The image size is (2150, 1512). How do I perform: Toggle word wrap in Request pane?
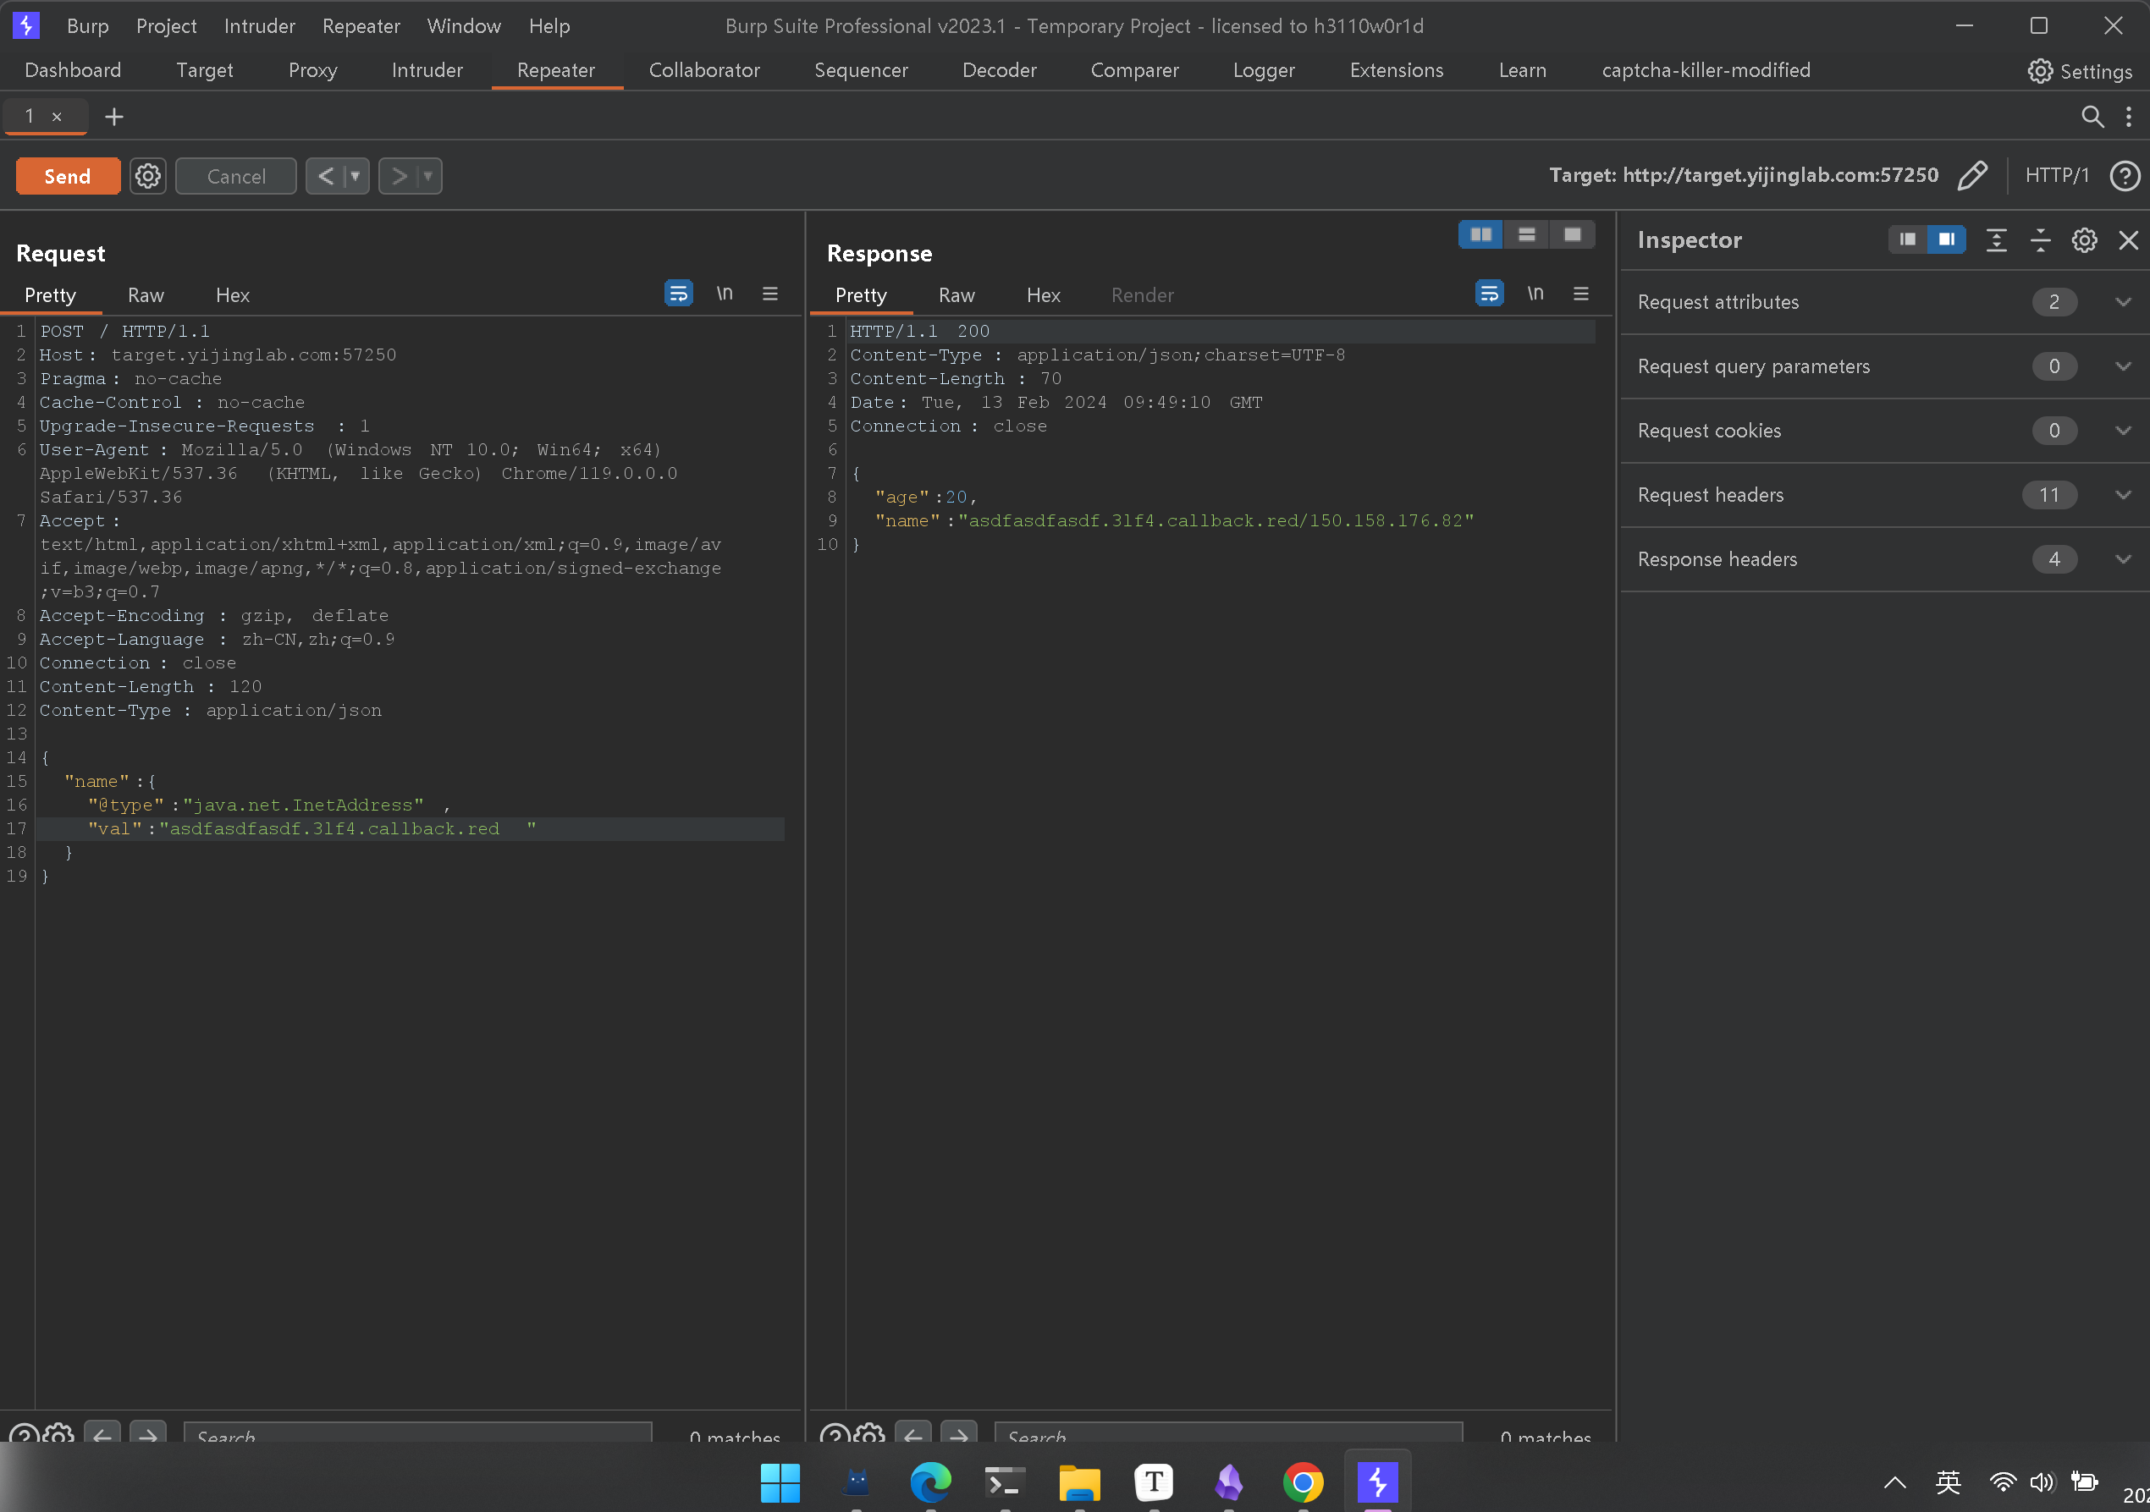click(678, 294)
